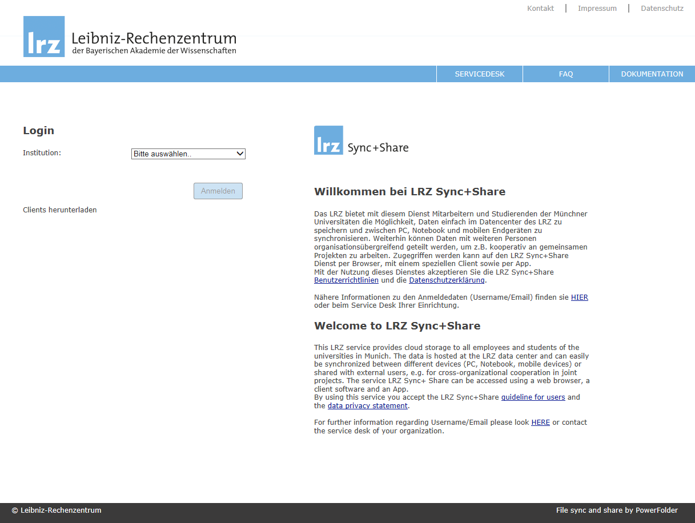Click the HIER link for Anmeldedaten
The width and height of the screenshot is (695, 523).
click(579, 297)
